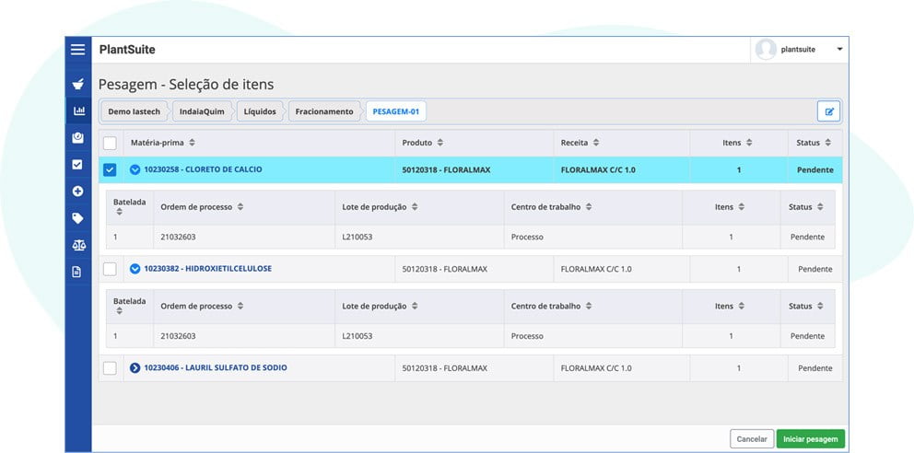Collapse the HIDROXIETILCELULOSE row
The height and width of the screenshot is (453, 914).
(135, 269)
